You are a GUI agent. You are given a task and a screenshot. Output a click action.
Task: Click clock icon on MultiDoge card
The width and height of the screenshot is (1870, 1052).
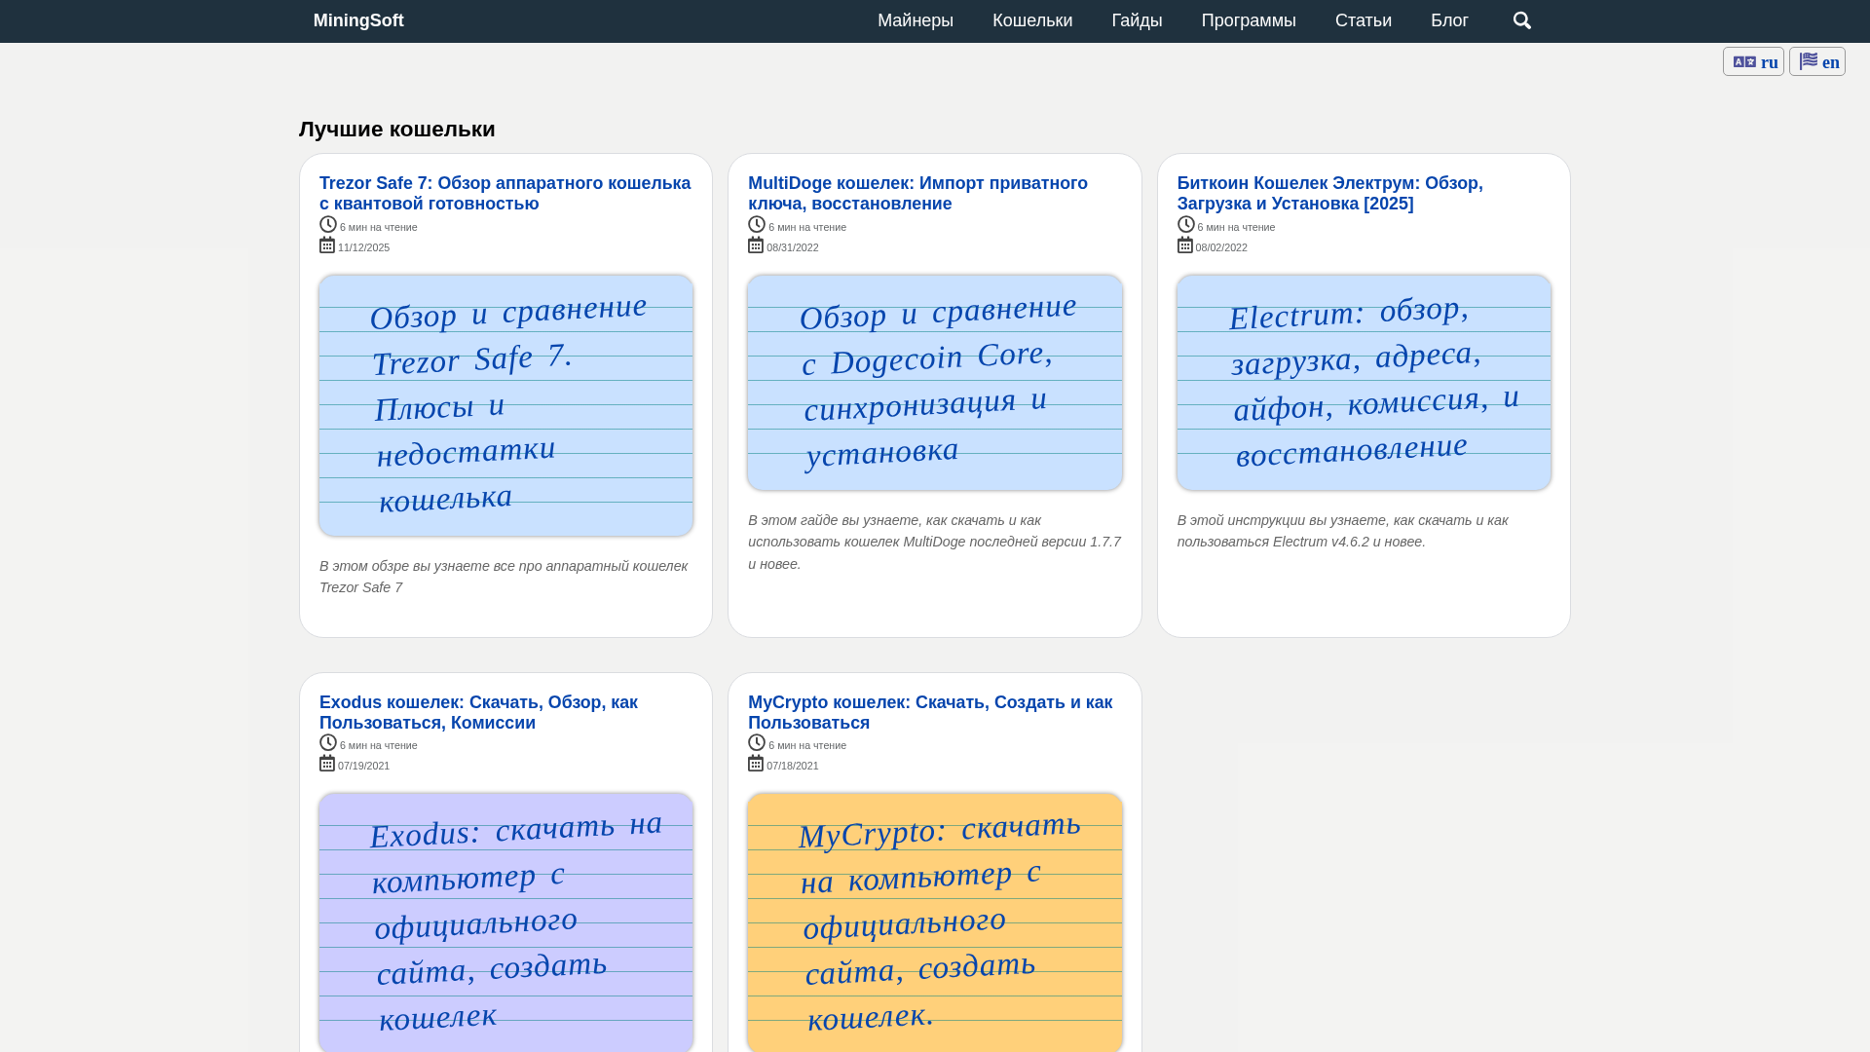click(757, 224)
